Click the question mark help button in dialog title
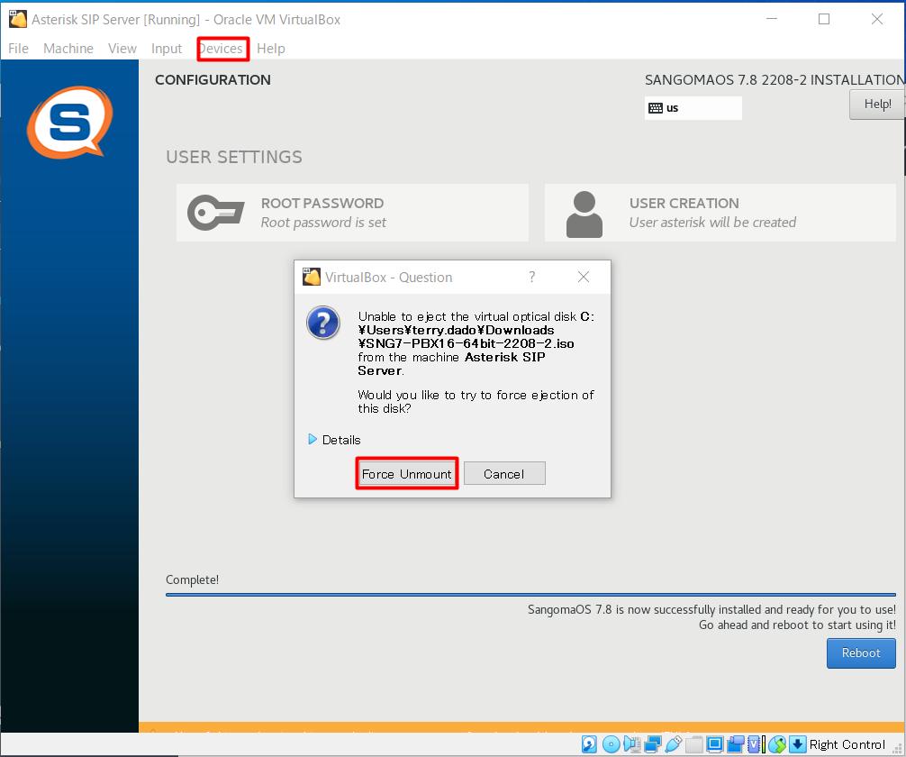The width and height of the screenshot is (906, 757). pyautogui.click(x=531, y=277)
